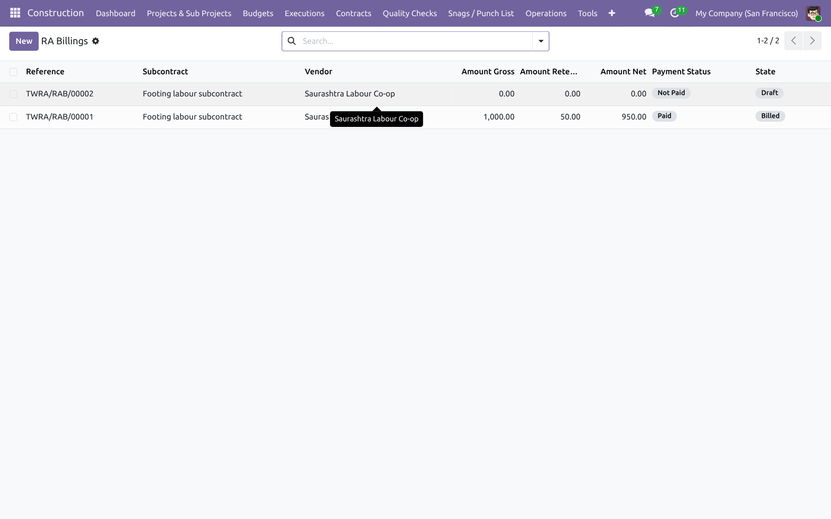Open the Budgets menu
Image resolution: width=831 pixels, height=519 pixels.
pos(258,13)
